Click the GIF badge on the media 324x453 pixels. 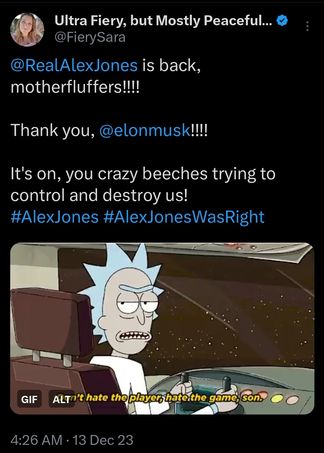point(29,399)
